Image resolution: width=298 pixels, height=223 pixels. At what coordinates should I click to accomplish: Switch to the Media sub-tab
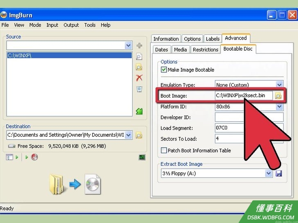pos(181,50)
